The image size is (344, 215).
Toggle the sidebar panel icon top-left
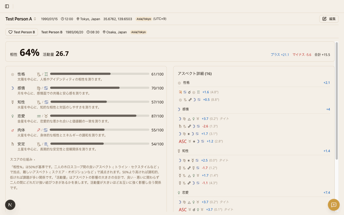tap(7, 6)
